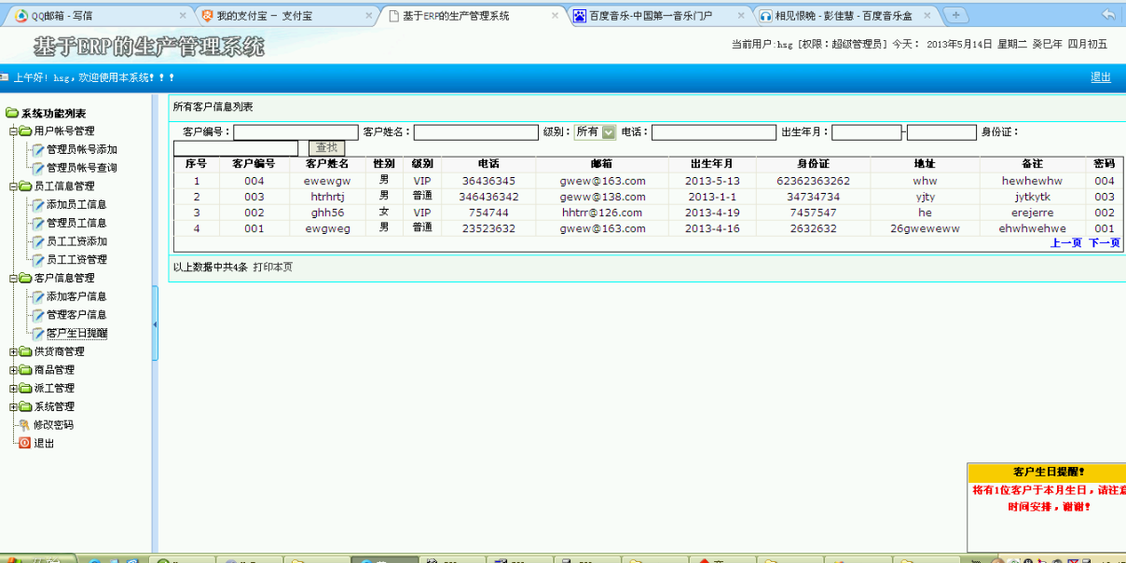
Task: Focus the first 出生年月 date field
Action: (867, 132)
